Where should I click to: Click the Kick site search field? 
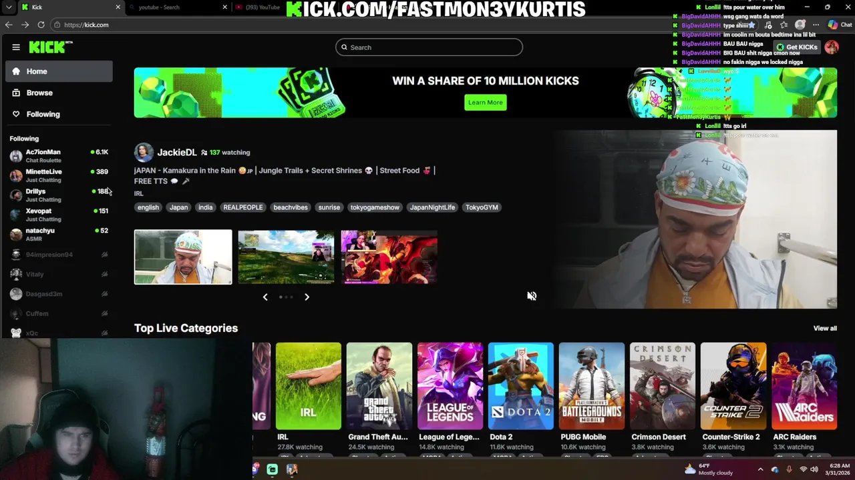pyautogui.click(x=429, y=47)
